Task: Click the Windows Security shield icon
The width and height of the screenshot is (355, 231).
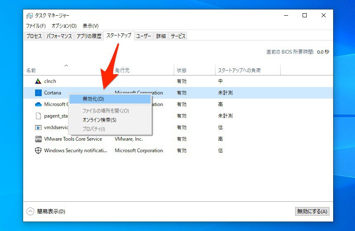Action: point(38,151)
